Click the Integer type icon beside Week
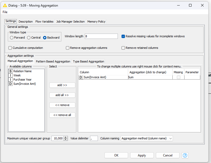 pos(10,75)
